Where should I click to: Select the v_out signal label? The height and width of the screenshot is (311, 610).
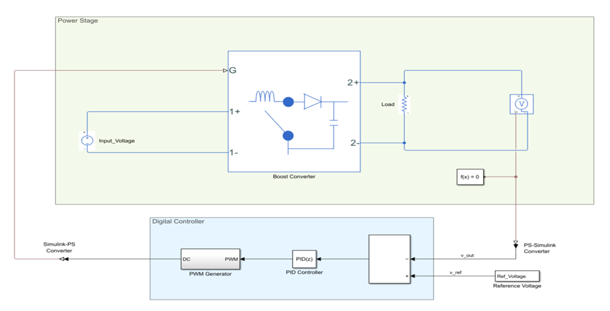467,256
